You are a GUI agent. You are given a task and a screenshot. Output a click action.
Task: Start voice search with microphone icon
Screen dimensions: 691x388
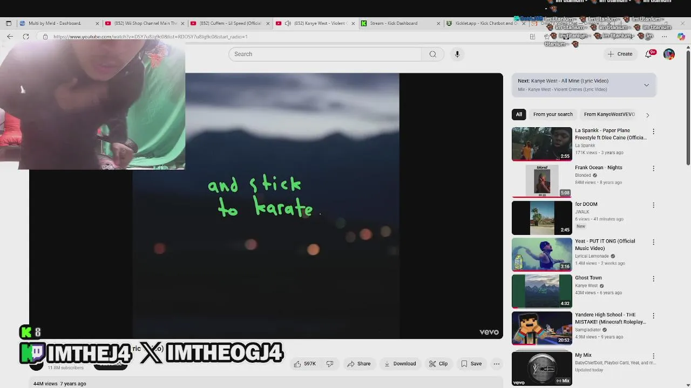(x=457, y=54)
